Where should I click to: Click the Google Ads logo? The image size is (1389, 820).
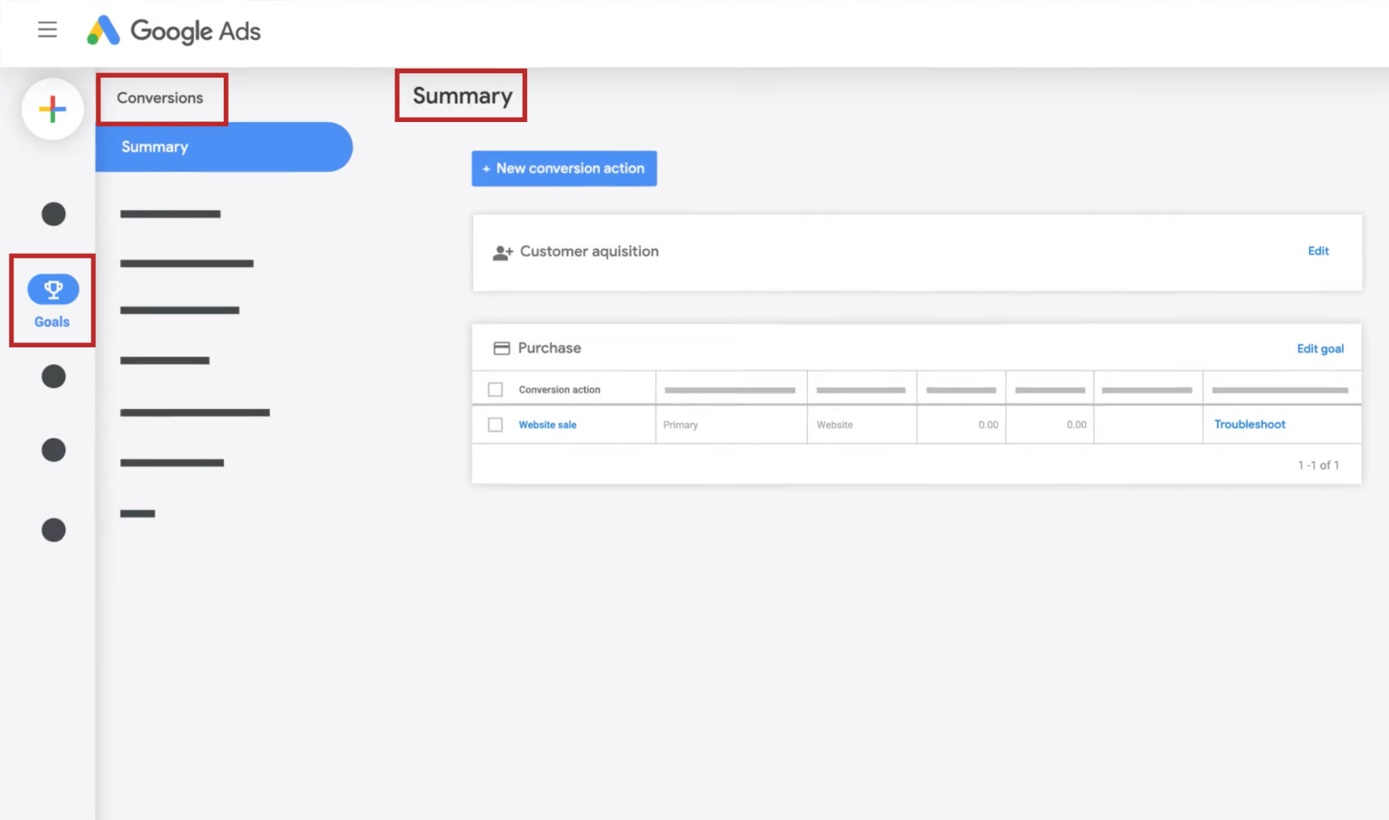174,31
